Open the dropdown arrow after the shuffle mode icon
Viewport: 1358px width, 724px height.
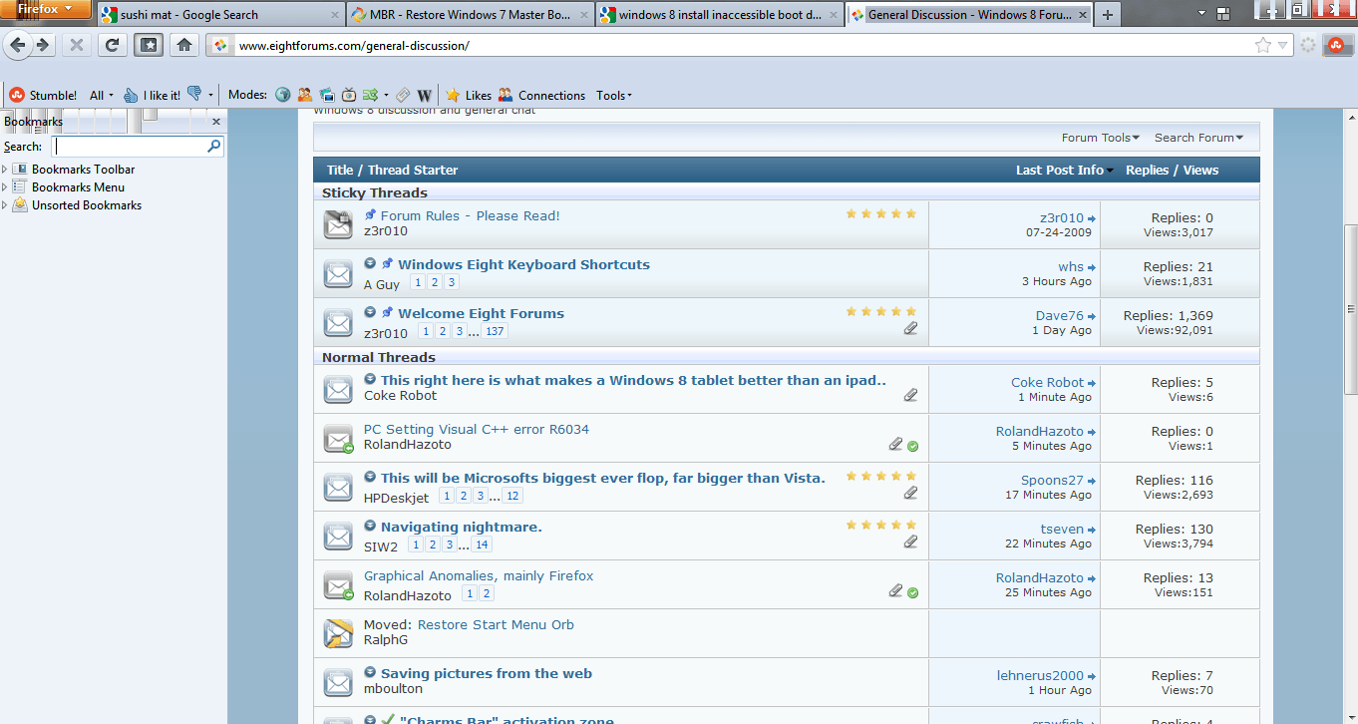(x=385, y=96)
